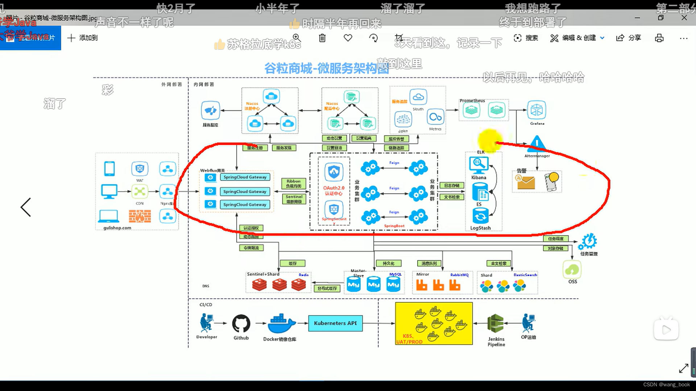Click the 分布式缓存 label

point(327,289)
